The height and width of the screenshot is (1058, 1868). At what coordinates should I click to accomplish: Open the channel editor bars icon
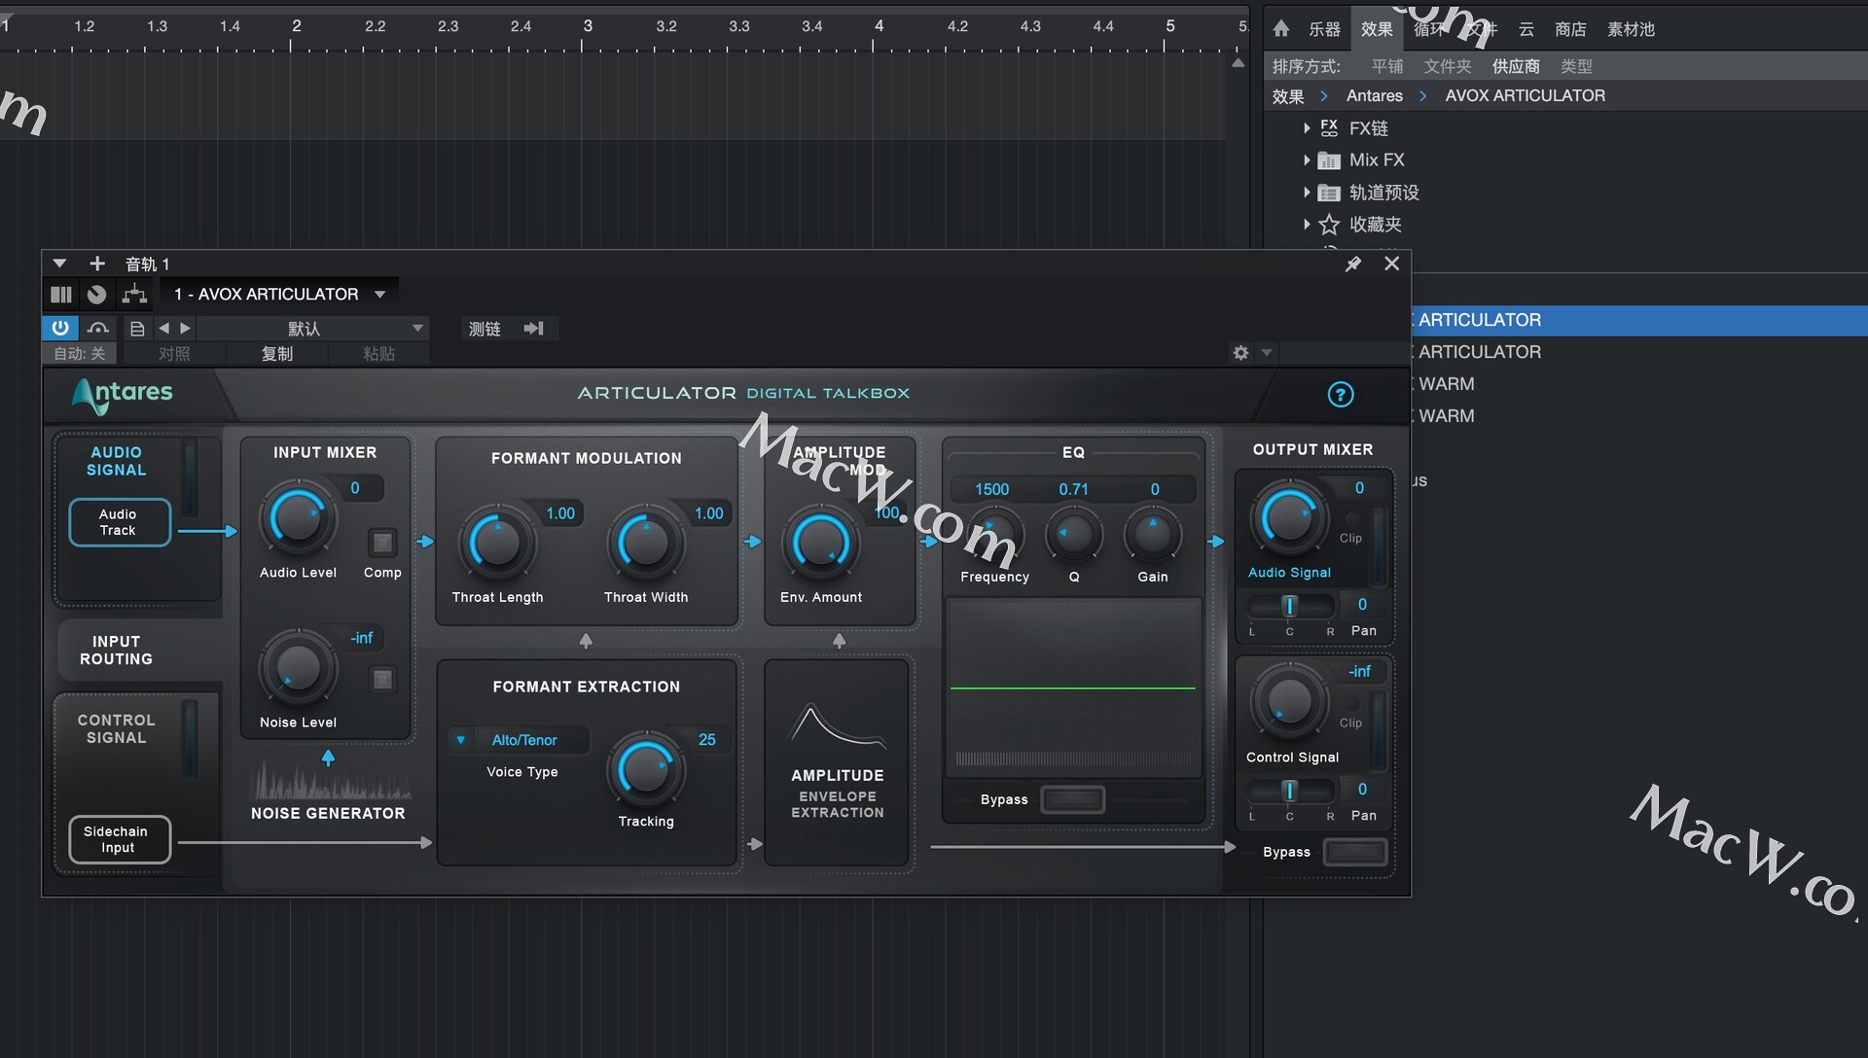coord(61,294)
